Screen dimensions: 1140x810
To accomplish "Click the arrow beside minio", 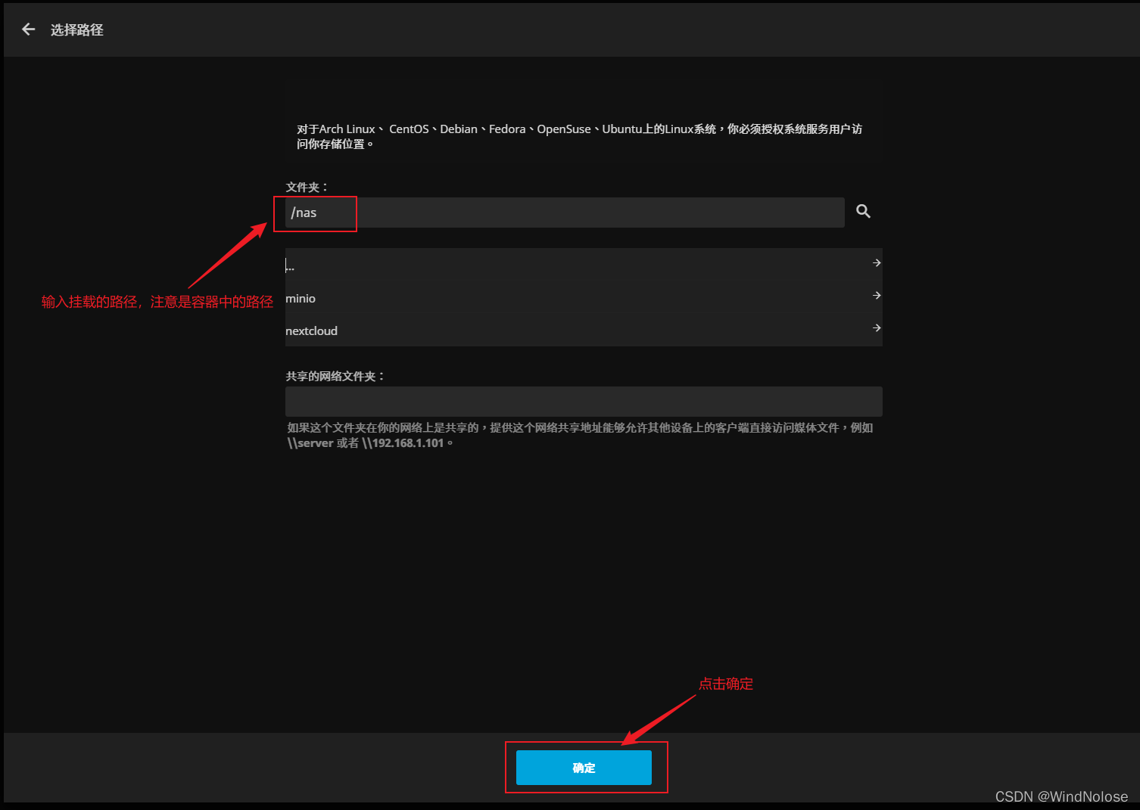I will (877, 295).
